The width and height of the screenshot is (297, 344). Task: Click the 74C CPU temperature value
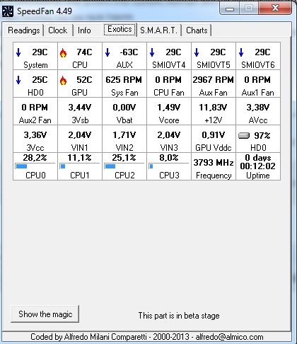pyautogui.click(x=84, y=52)
